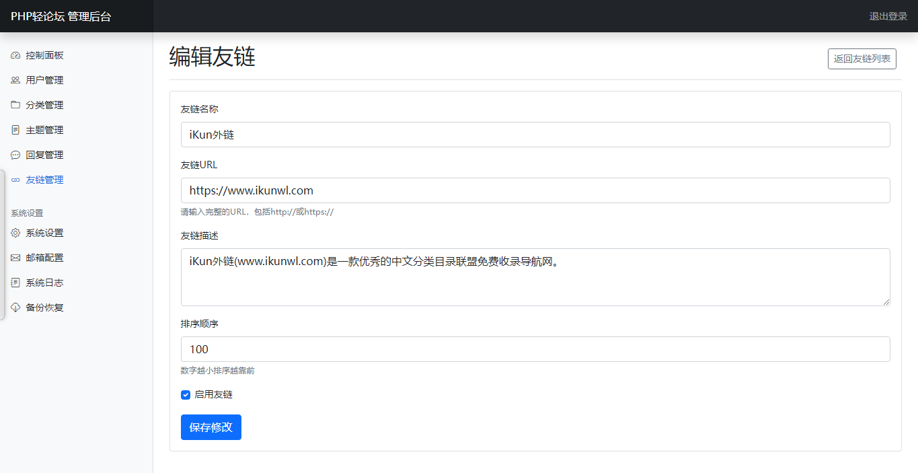Click the 友链描述 field label
This screenshot has height=473, width=918.
[x=200, y=236]
